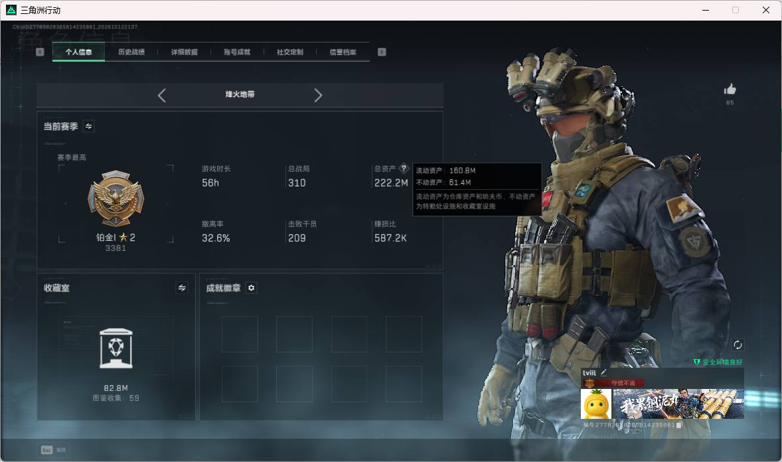Click the 不动资产 61.4M tooltip line
Viewport: 782px width, 462px height.
pyautogui.click(x=443, y=183)
